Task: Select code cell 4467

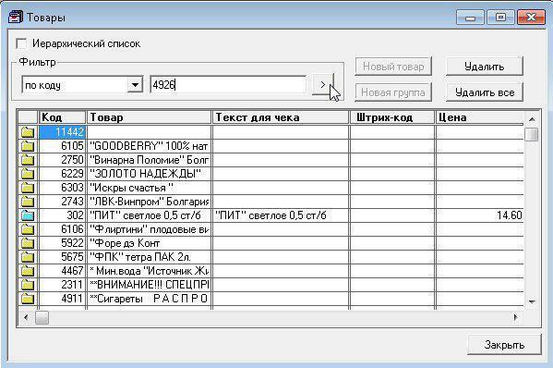Action: [x=63, y=271]
